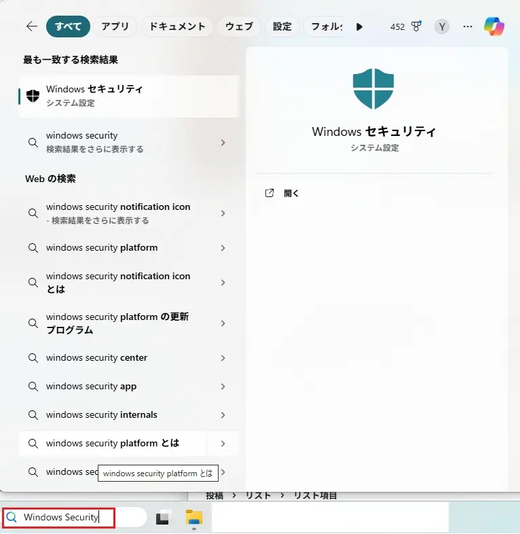
Task: Click the large Windows Security shield icon
Action: coord(373,89)
